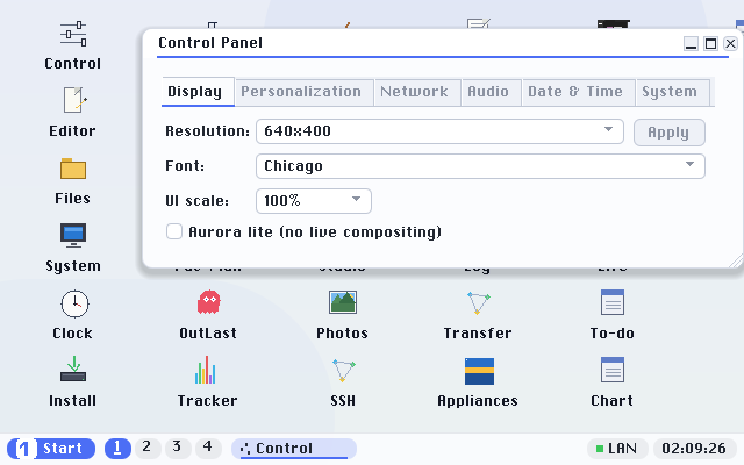Switch to workspace 1
The height and width of the screenshot is (465, 744).
(118, 448)
